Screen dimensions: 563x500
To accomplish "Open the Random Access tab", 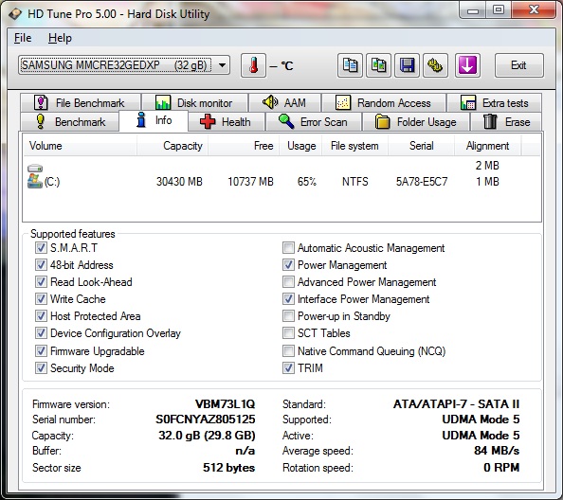I will click(x=384, y=103).
